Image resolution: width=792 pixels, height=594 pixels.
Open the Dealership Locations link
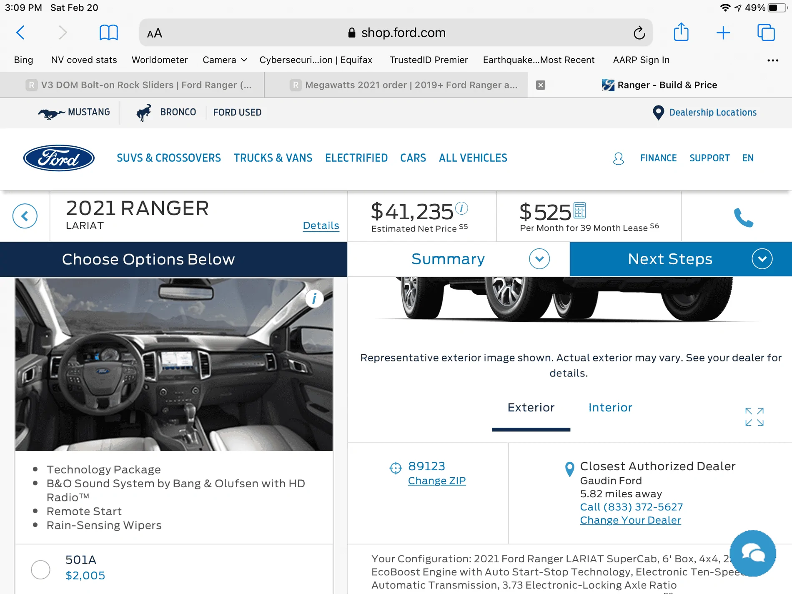[713, 113]
